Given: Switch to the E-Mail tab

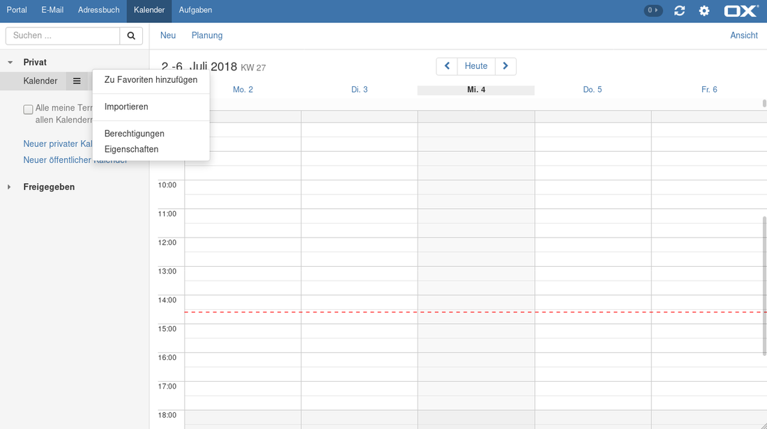Looking at the screenshot, I should [52, 10].
